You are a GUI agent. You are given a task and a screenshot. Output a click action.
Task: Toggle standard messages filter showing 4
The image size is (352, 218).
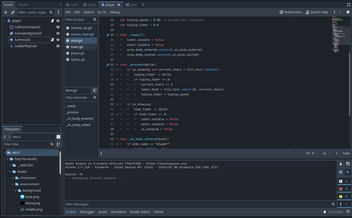coord(344,181)
